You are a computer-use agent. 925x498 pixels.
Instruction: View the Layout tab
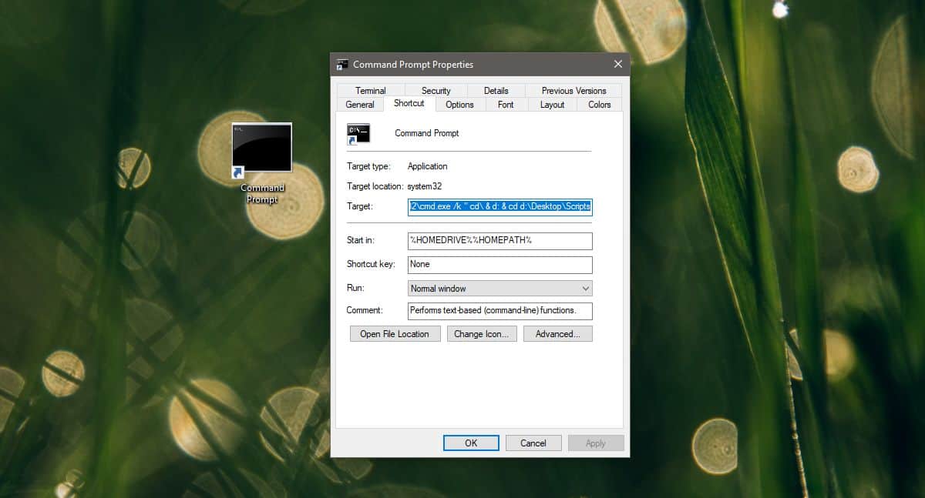(x=552, y=104)
